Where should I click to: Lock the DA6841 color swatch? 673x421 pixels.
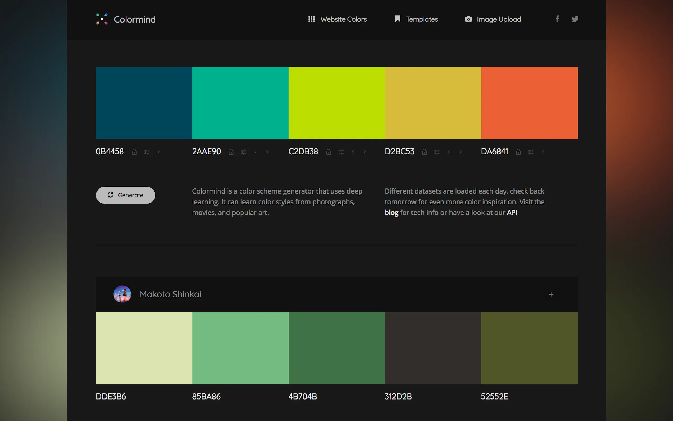coord(518,152)
